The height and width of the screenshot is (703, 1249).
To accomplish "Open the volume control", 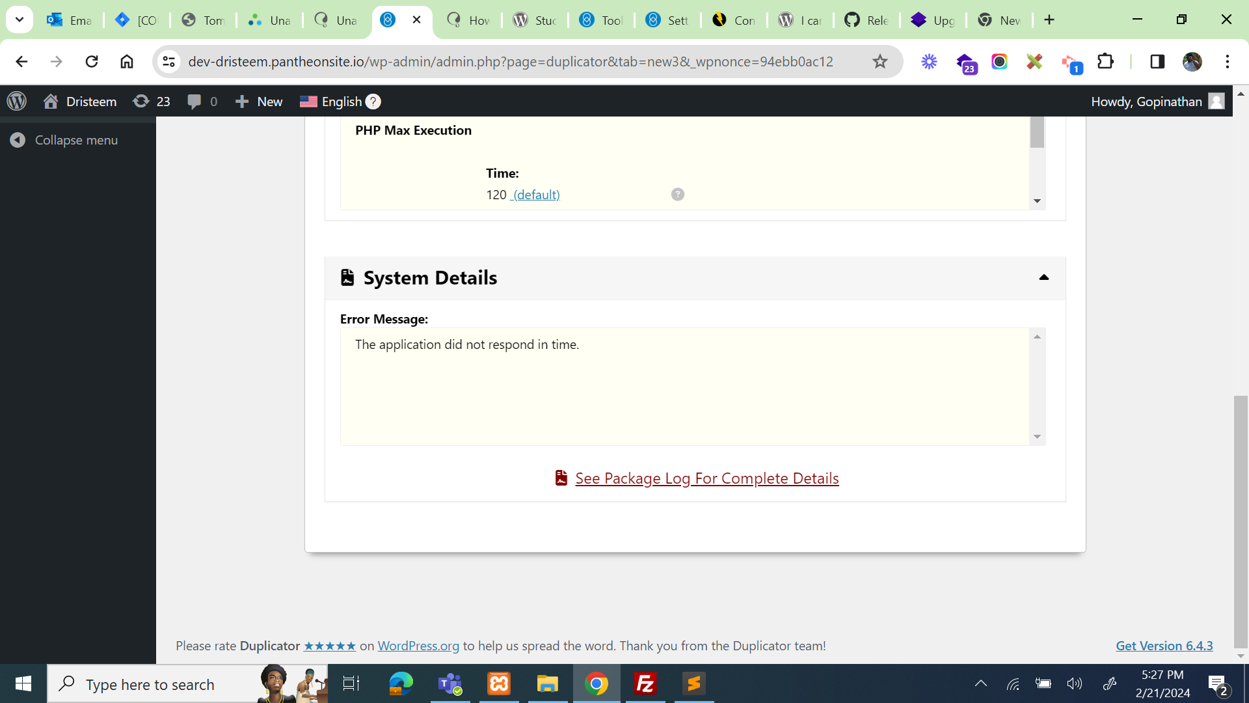I will coord(1075,683).
